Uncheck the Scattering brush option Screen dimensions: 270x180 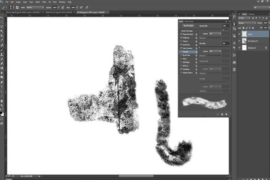pyautogui.click(x=181, y=37)
